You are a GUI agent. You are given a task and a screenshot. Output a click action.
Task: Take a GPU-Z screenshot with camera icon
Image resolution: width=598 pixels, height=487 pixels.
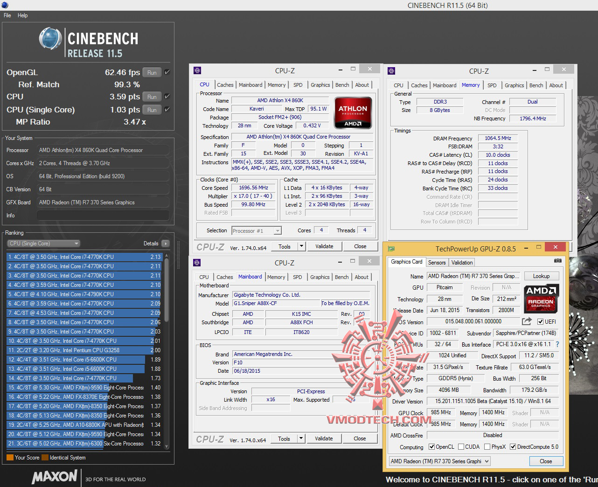pyautogui.click(x=557, y=261)
